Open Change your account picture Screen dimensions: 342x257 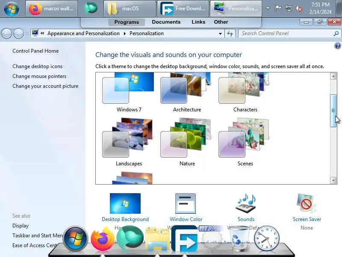point(45,86)
